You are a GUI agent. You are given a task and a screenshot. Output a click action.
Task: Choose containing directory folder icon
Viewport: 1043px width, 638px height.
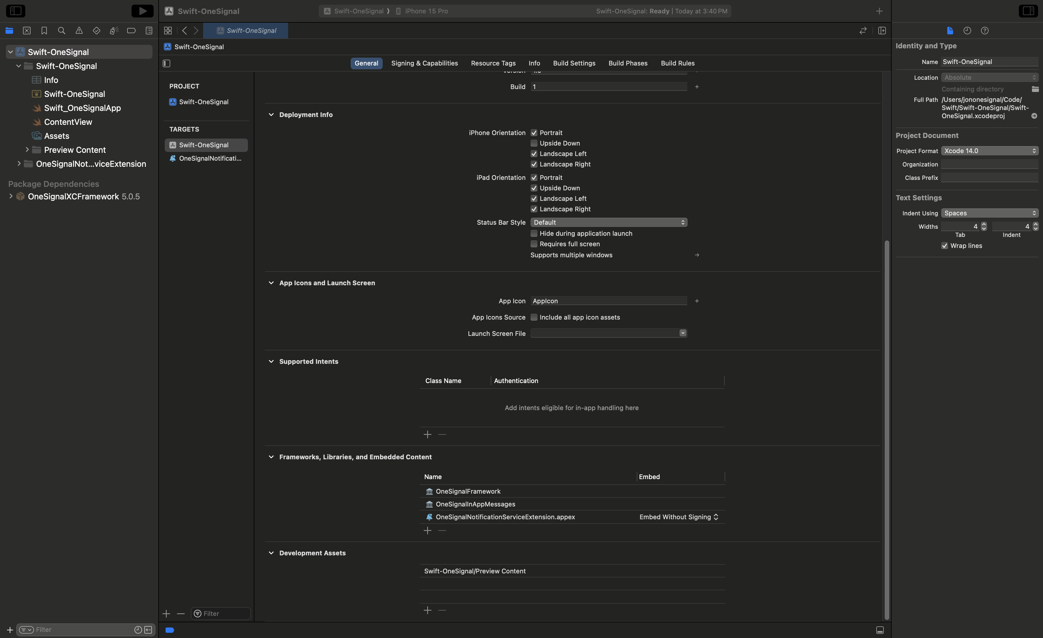[1035, 89]
